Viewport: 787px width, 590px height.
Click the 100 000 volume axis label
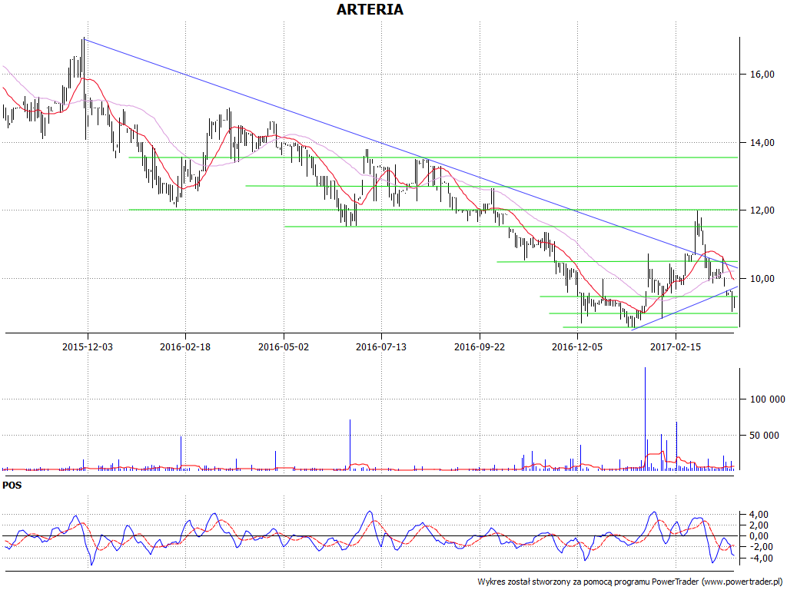767,399
